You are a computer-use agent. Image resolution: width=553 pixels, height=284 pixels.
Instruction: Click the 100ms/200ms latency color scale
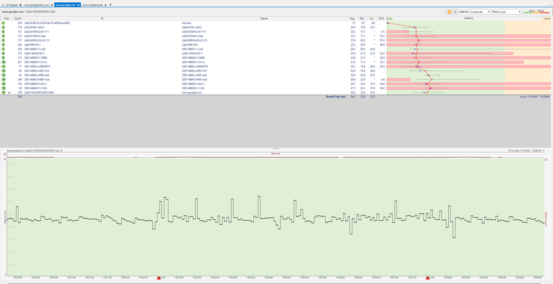coord(536,12)
